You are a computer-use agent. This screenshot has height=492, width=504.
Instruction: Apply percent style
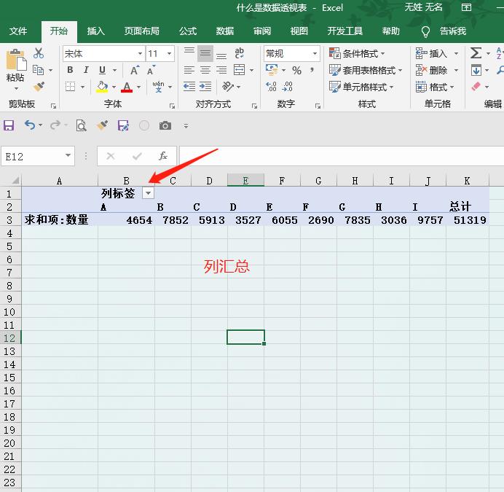[296, 70]
